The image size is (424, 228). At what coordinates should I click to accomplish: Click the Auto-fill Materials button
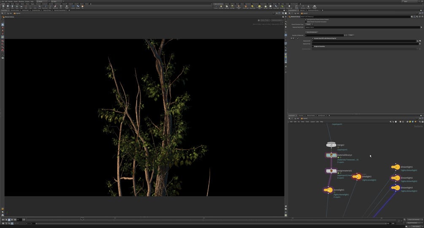click(311, 32)
